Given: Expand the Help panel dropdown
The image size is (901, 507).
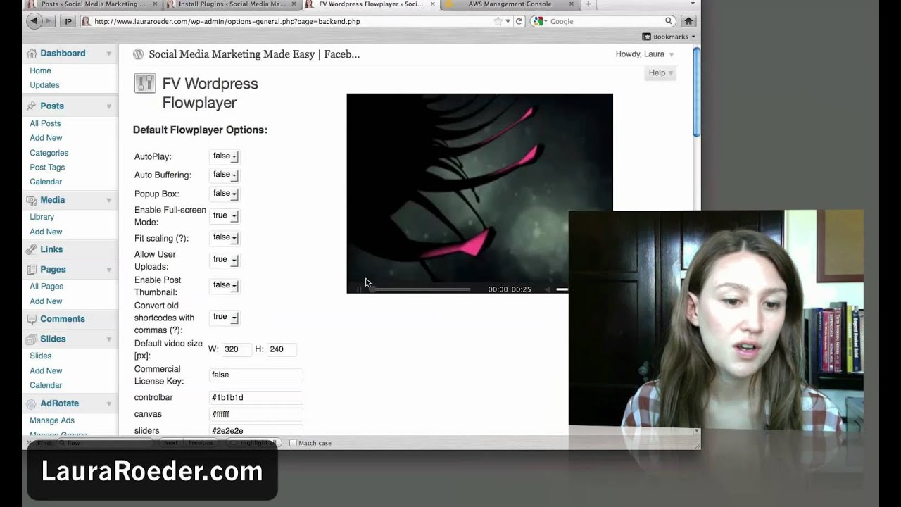Looking at the screenshot, I should (x=660, y=73).
